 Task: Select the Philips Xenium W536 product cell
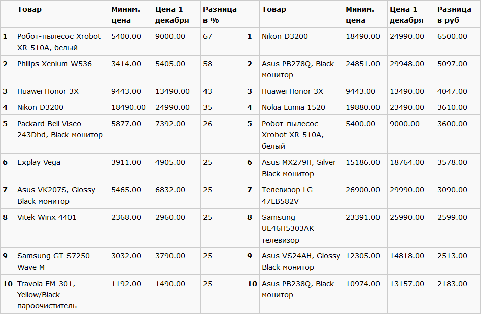coord(54,64)
